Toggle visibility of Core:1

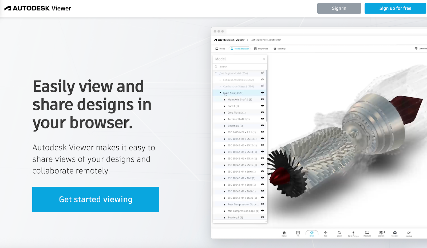click(262, 106)
